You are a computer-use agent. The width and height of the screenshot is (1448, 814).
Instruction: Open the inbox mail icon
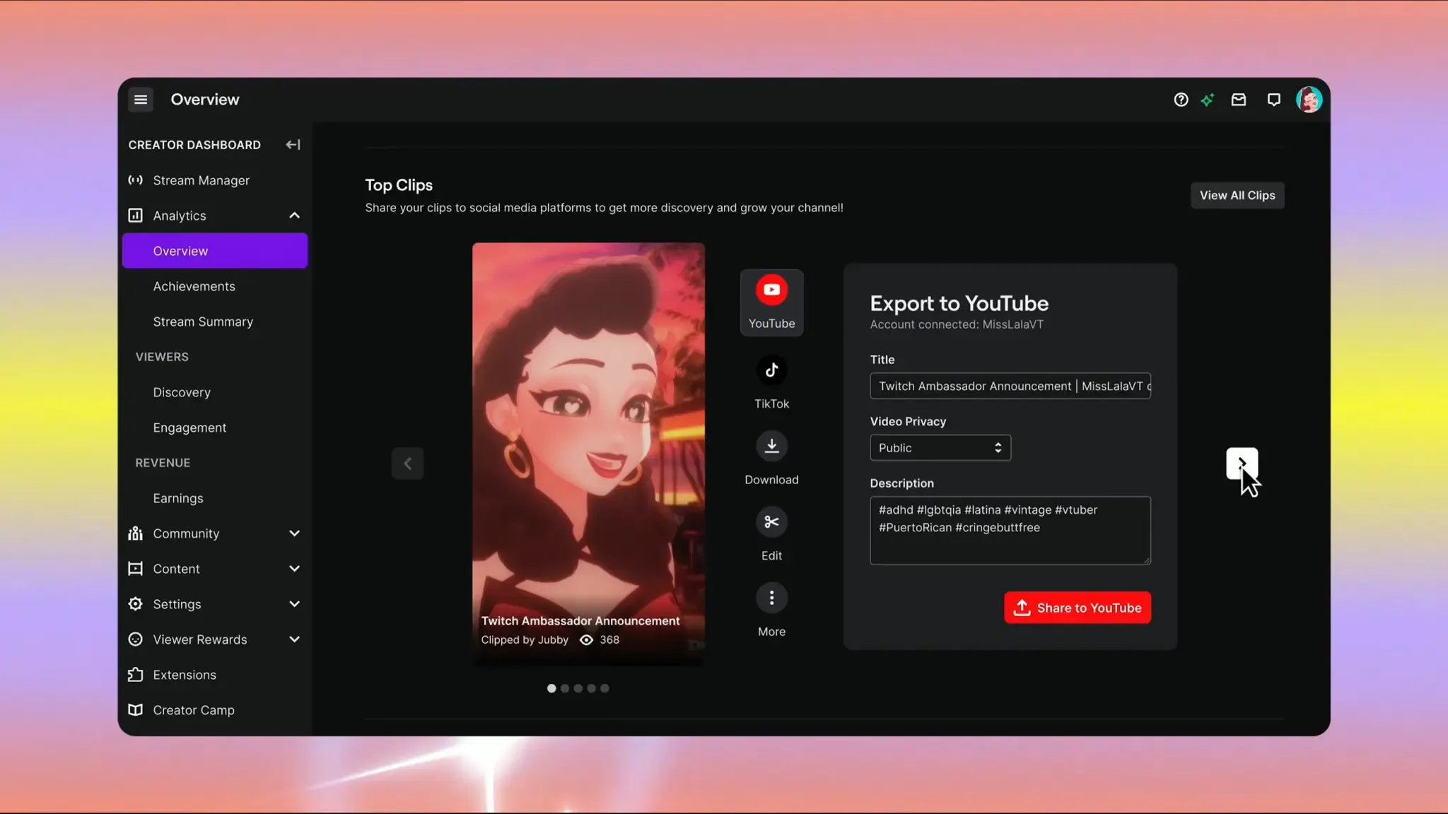pyautogui.click(x=1239, y=100)
